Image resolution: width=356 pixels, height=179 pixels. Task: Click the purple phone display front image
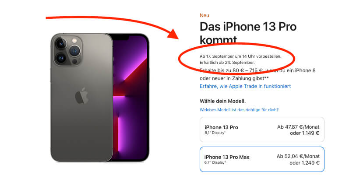point(131,98)
